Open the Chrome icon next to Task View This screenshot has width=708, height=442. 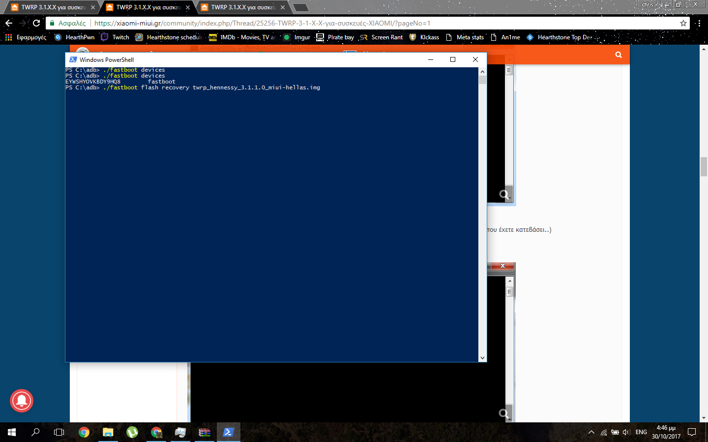click(84, 432)
